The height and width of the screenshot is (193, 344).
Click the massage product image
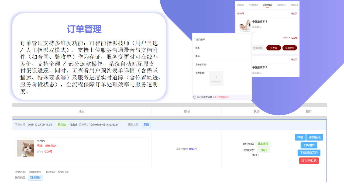(x=245, y=25)
